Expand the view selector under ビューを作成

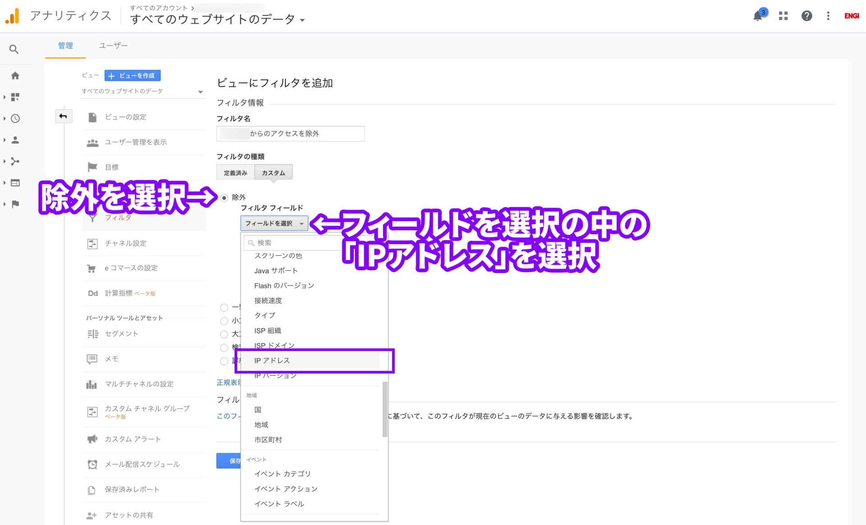[x=200, y=91]
